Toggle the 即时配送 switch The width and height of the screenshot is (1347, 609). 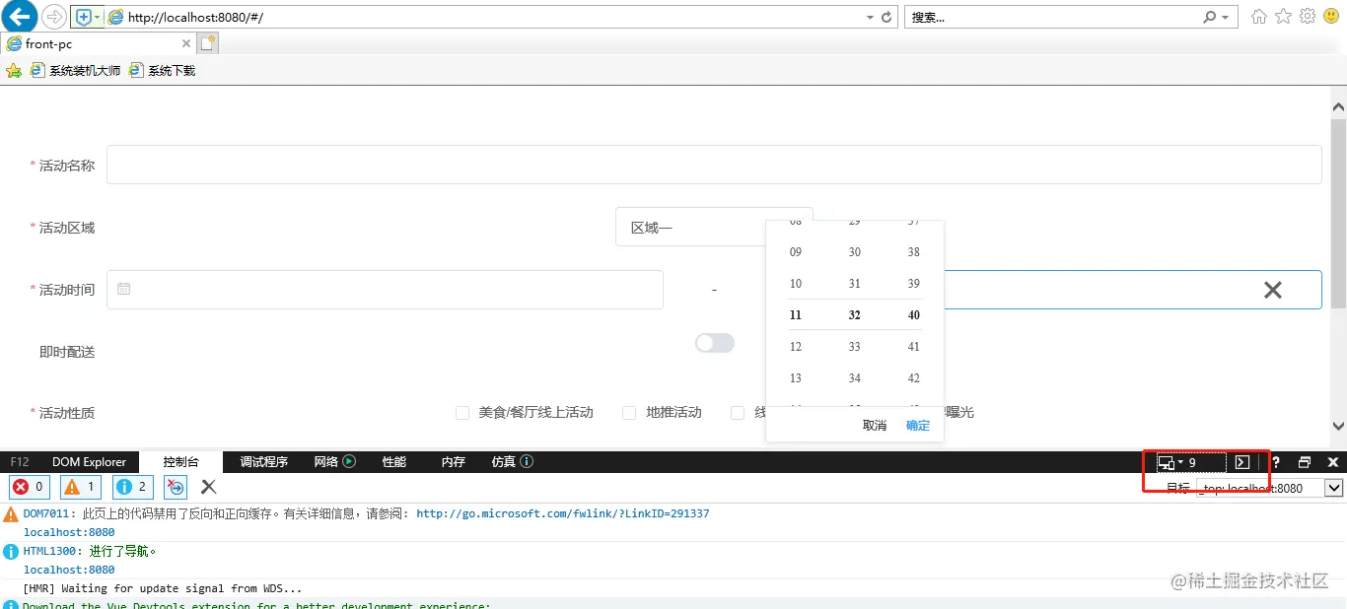[714, 342]
